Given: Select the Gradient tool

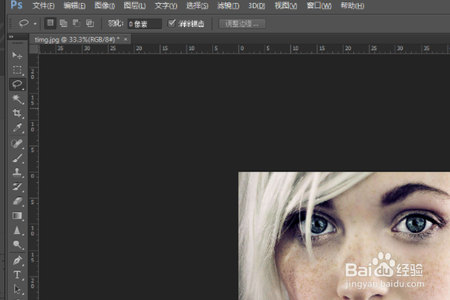Looking at the screenshot, I should (x=17, y=215).
